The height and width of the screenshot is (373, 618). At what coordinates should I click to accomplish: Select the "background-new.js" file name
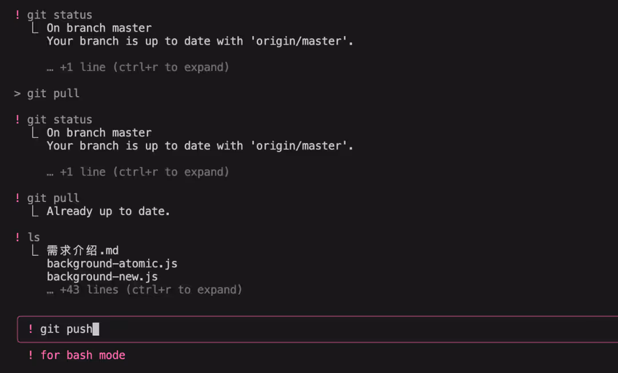102,277
